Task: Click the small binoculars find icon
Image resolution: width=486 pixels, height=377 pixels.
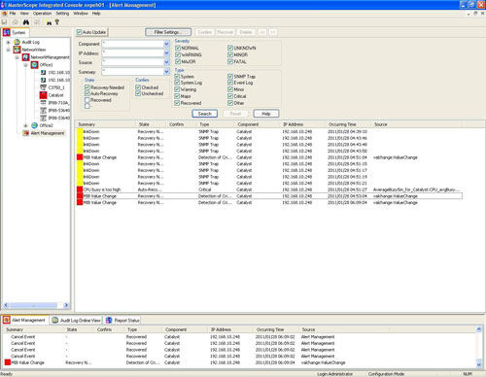Action: [x=49, y=22]
